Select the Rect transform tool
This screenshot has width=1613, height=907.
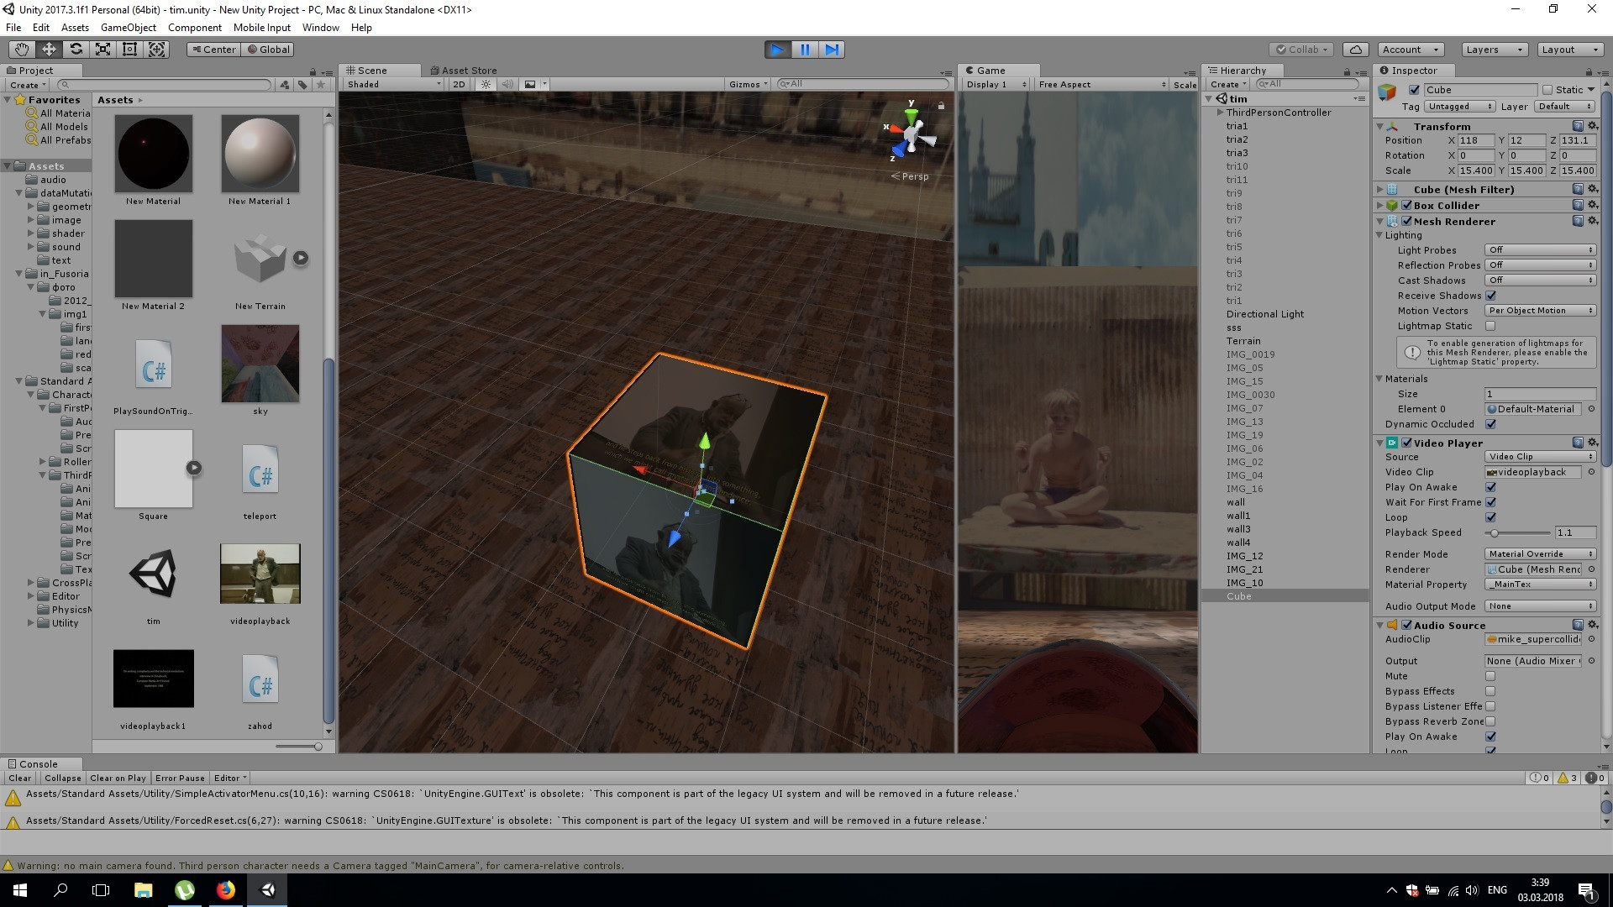pos(129,50)
